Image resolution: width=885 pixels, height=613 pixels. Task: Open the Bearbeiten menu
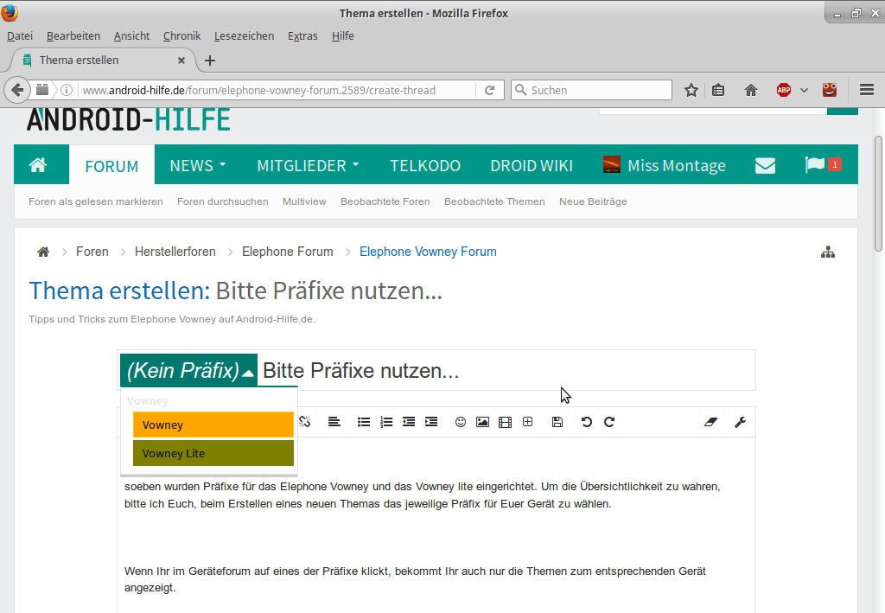point(73,36)
